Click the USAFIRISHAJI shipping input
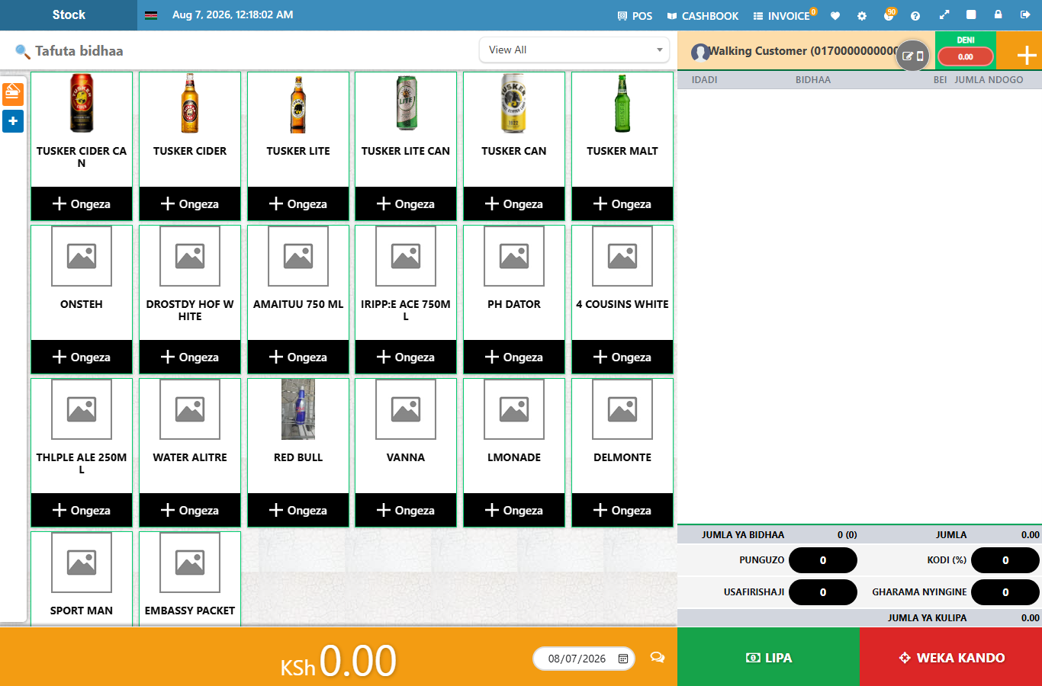This screenshot has height=686, width=1042. (x=822, y=592)
